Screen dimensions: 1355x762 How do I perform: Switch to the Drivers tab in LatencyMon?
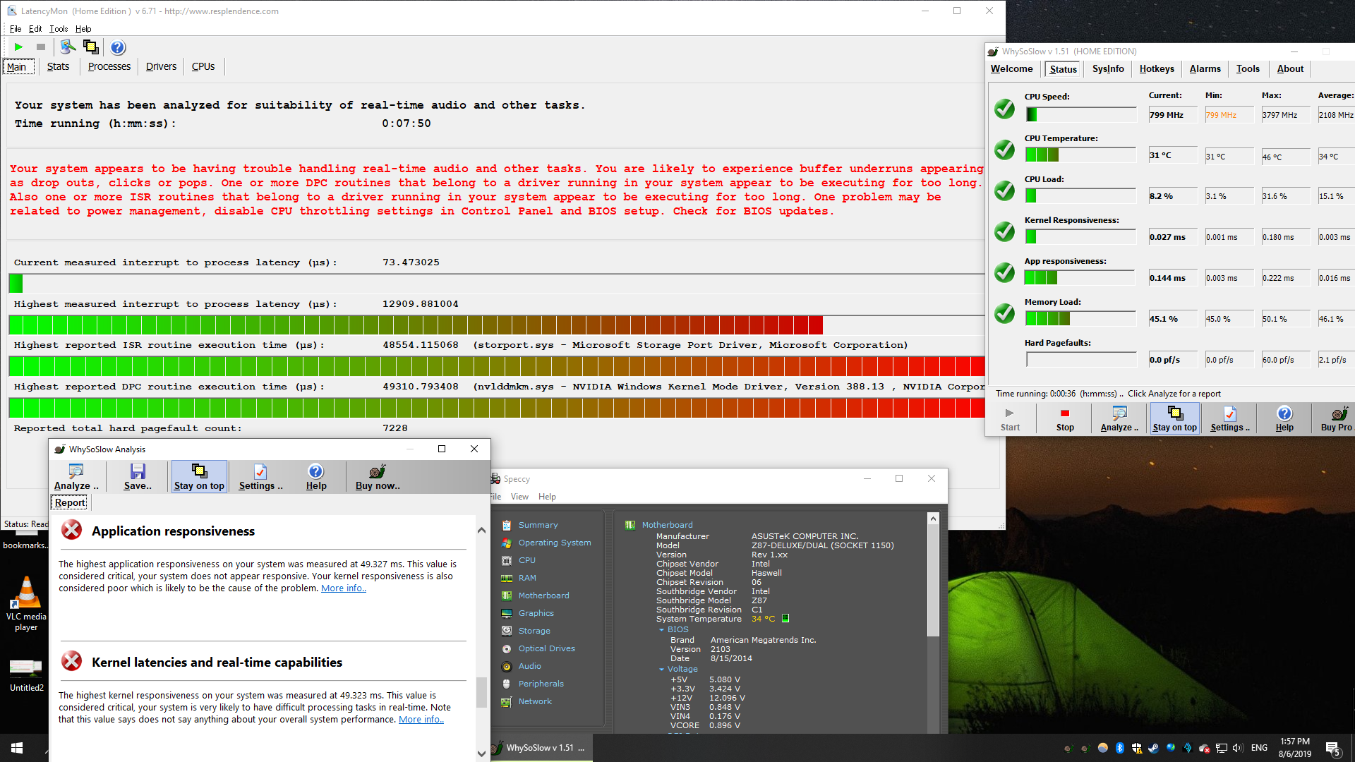[161, 66]
